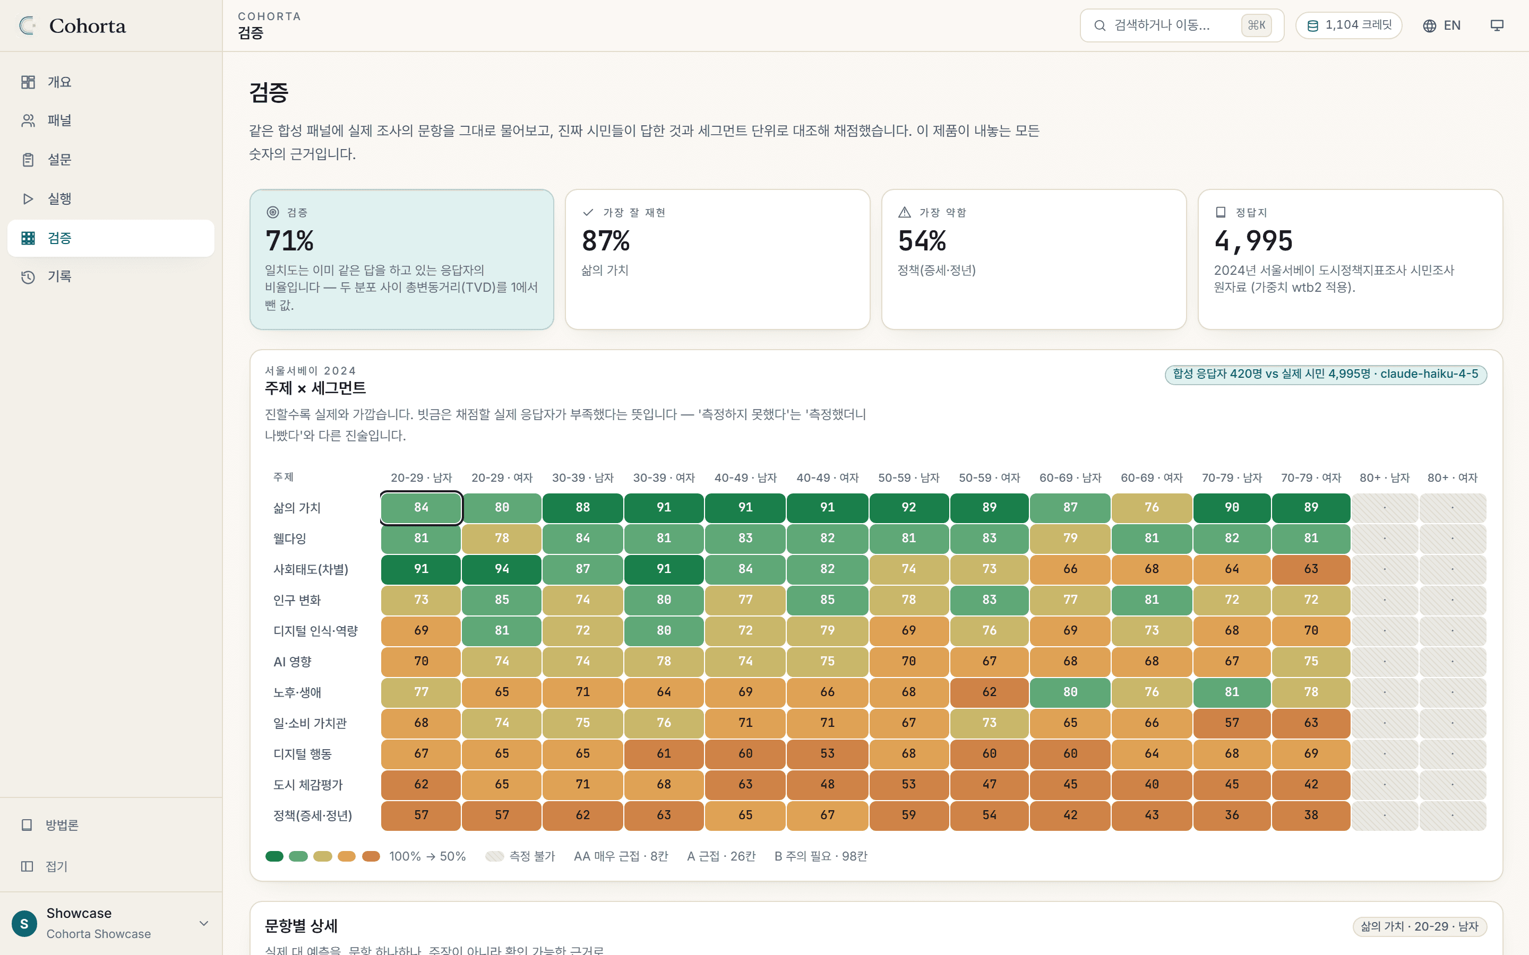Click the 50-59 · 남자 column header

click(908, 477)
